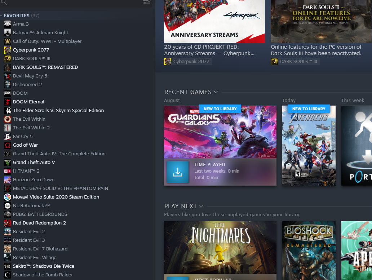Select Resident Evil Village
This screenshot has height=280, width=372.
click(x=35, y=258)
